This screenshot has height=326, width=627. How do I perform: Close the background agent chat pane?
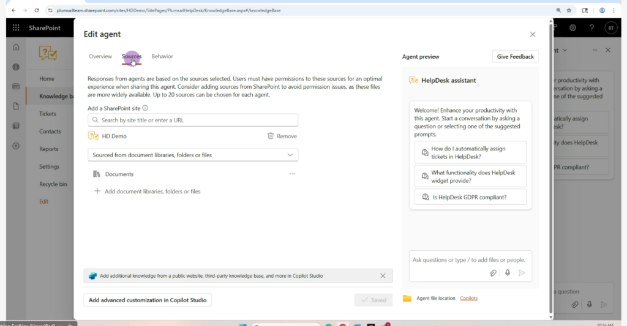click(608, 50)
